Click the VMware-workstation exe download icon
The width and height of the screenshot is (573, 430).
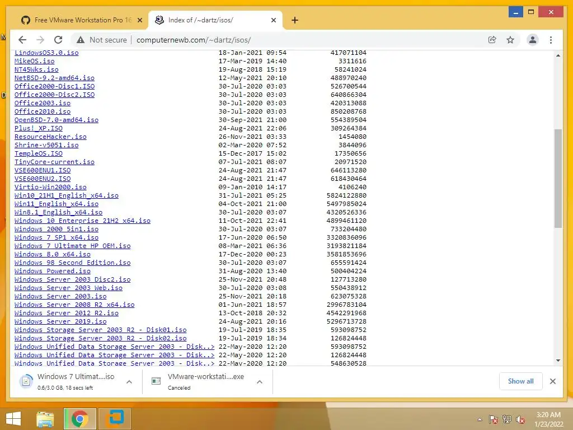156,381
